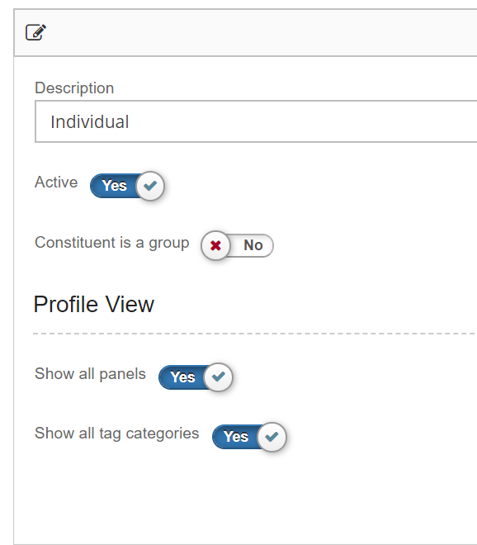Click Yes text on Show all panels

(182, 377)
